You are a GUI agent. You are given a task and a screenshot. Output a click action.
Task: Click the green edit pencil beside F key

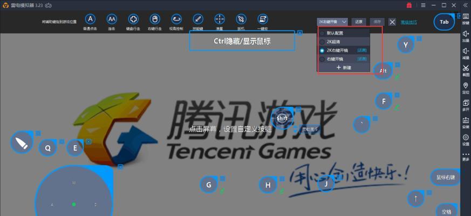tap(397, 106)
